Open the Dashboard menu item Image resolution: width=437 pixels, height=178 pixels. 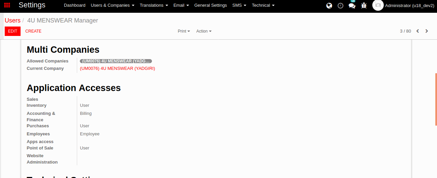74,5
